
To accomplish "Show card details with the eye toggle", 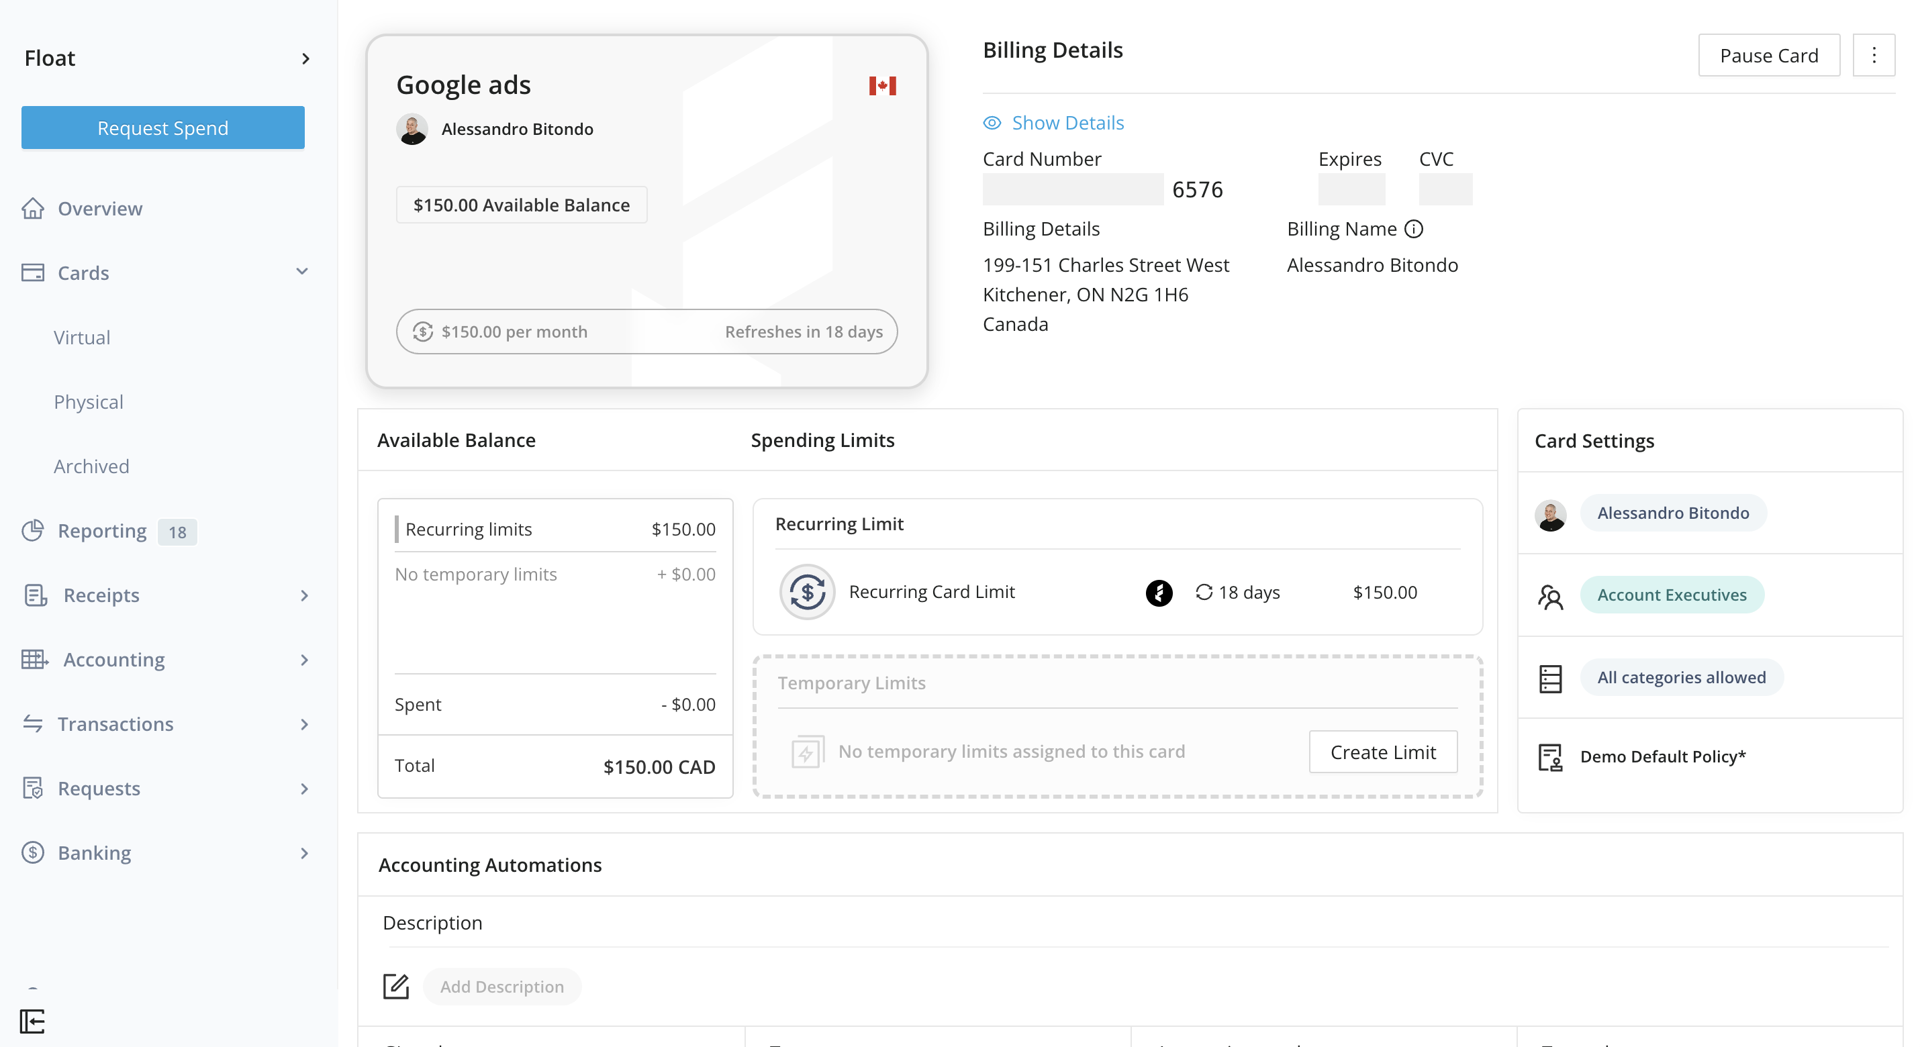I will tap(992, 122).
